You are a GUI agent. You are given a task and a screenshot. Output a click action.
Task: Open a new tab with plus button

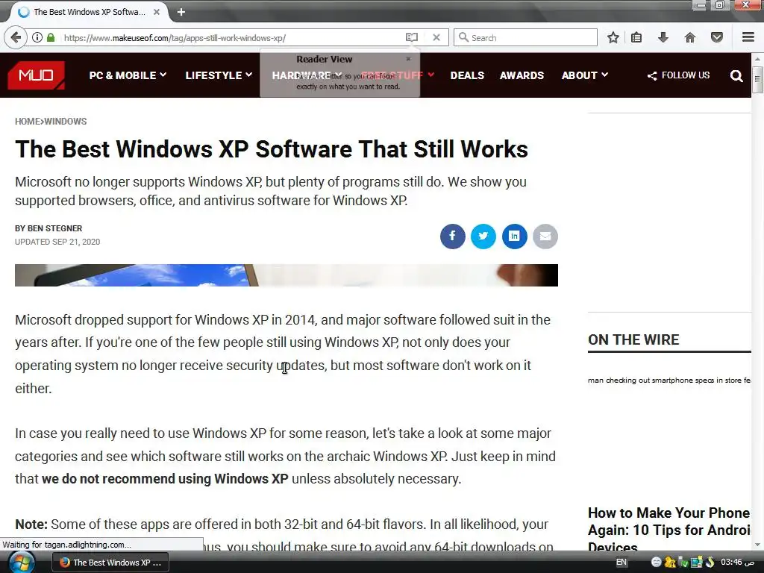[x=181, y=12]
